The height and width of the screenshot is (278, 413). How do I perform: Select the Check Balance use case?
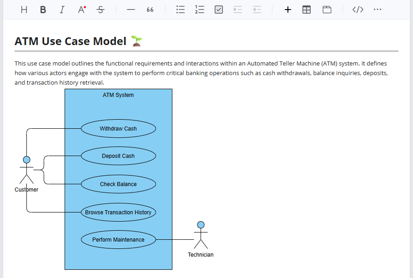point(118,184)
